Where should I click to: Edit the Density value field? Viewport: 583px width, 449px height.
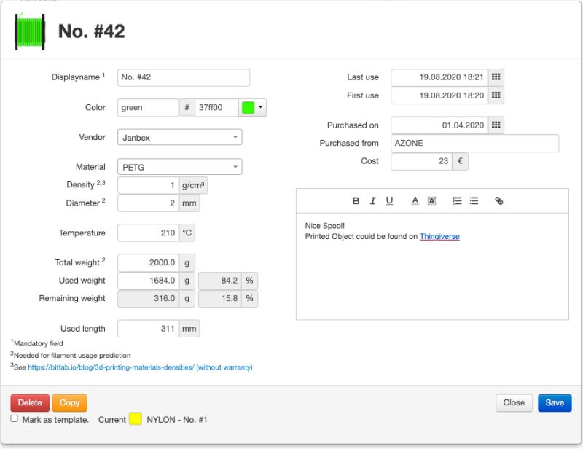(148, 185)
